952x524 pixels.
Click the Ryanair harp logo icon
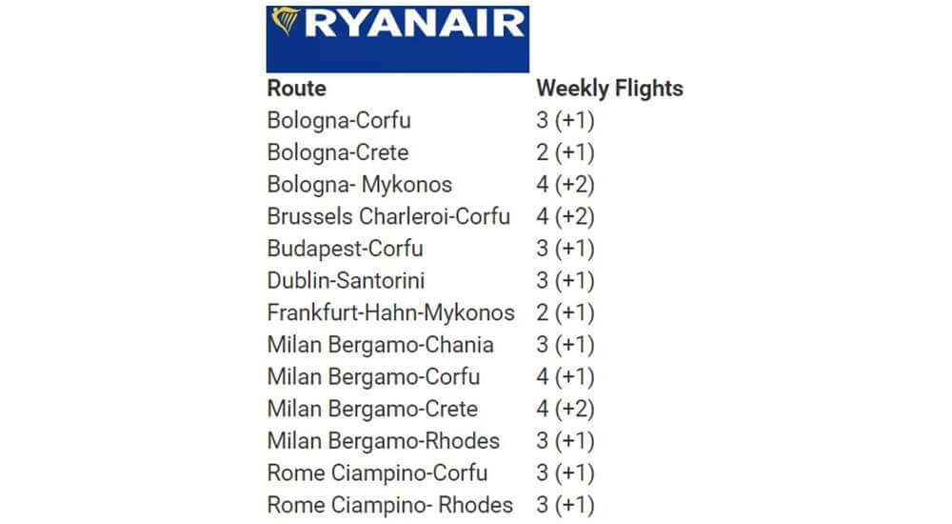[285, 21]
